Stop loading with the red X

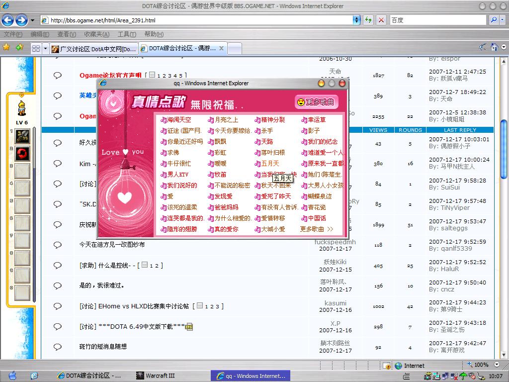click(381, 20)
